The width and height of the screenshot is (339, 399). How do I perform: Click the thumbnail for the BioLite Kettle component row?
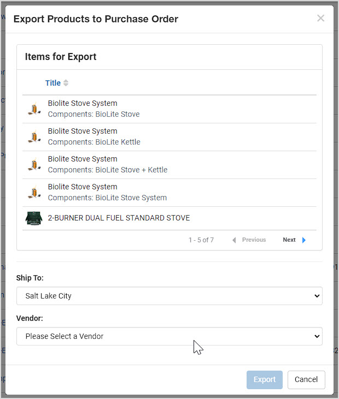coord(34,137)
